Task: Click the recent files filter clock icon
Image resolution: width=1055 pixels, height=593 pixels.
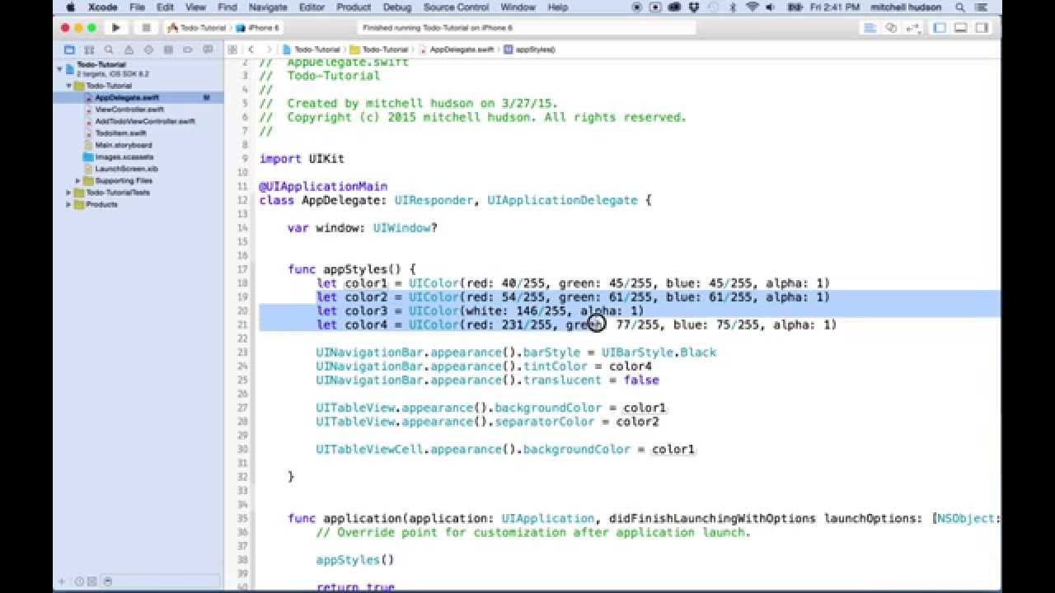Action: [x=80, y=581]
